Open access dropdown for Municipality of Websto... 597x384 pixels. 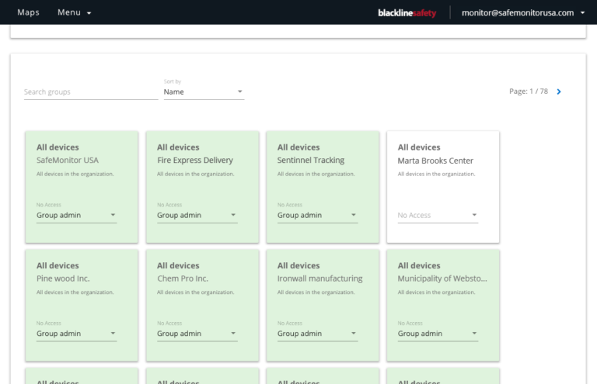438,334
